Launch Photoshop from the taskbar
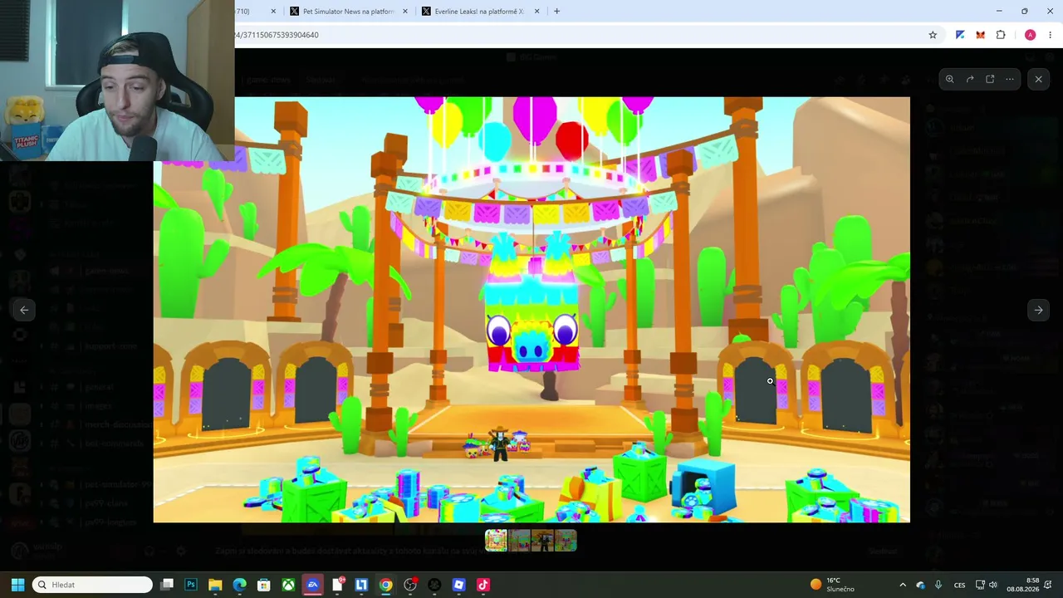Viewport: 1063px width, 598px height. [191, 585]
